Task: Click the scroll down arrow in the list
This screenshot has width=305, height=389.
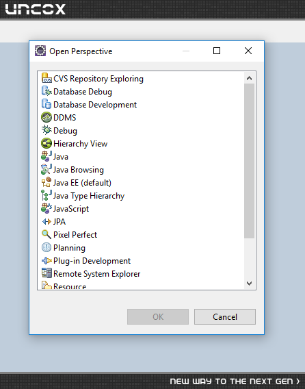Action: click(249, 284)
